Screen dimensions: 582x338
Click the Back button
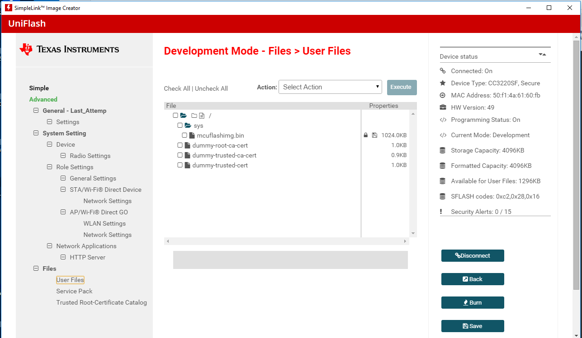(x=473, y=279)
